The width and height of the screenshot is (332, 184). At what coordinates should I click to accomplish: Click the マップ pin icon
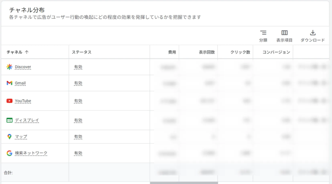click(x=9, y=137)
